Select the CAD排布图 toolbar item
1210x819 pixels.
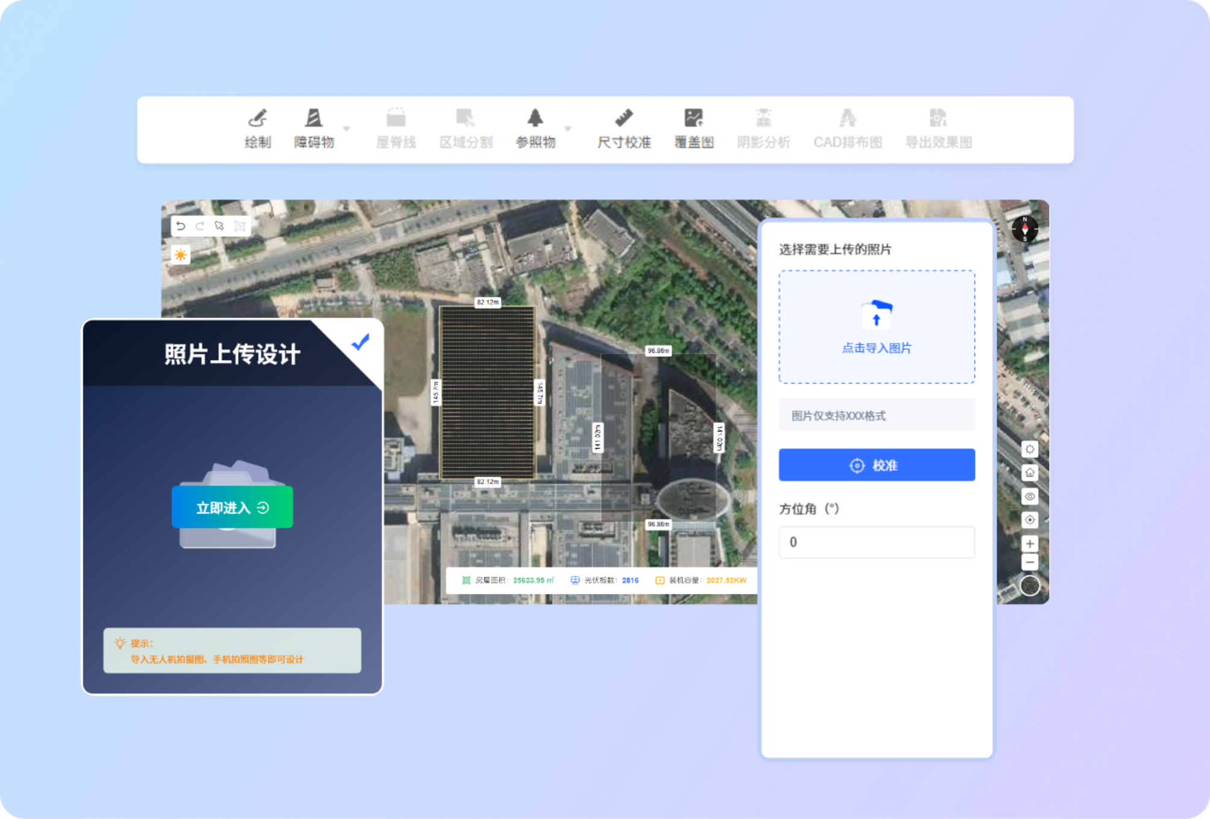point(848,128)
